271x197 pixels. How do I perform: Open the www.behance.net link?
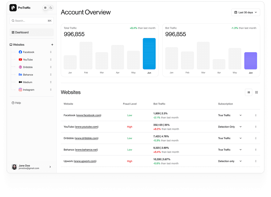point(86,150)
